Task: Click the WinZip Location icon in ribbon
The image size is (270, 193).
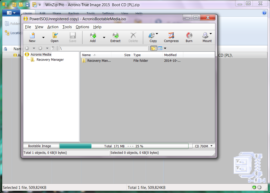Action: 7,33
